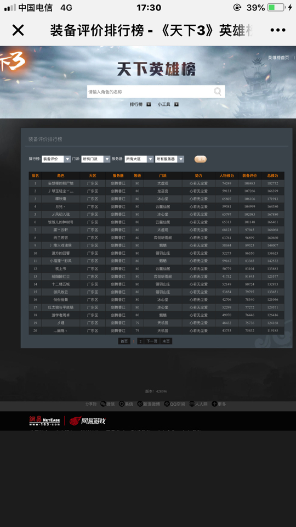296x527 pixels.
Task: Click the NetEase 163.com logo
Action: (44, 421)
